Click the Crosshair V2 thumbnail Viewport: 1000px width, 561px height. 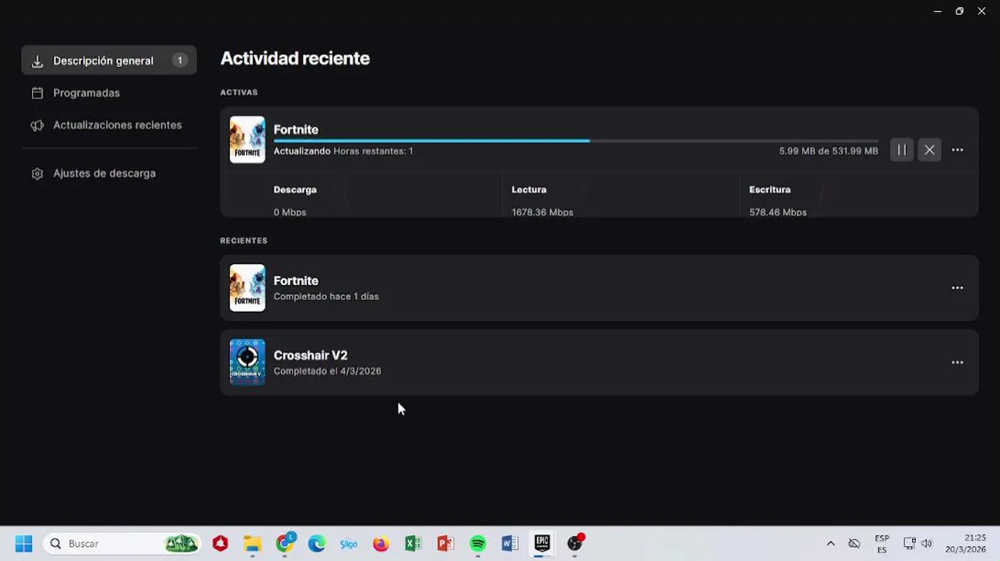point(247,362)
